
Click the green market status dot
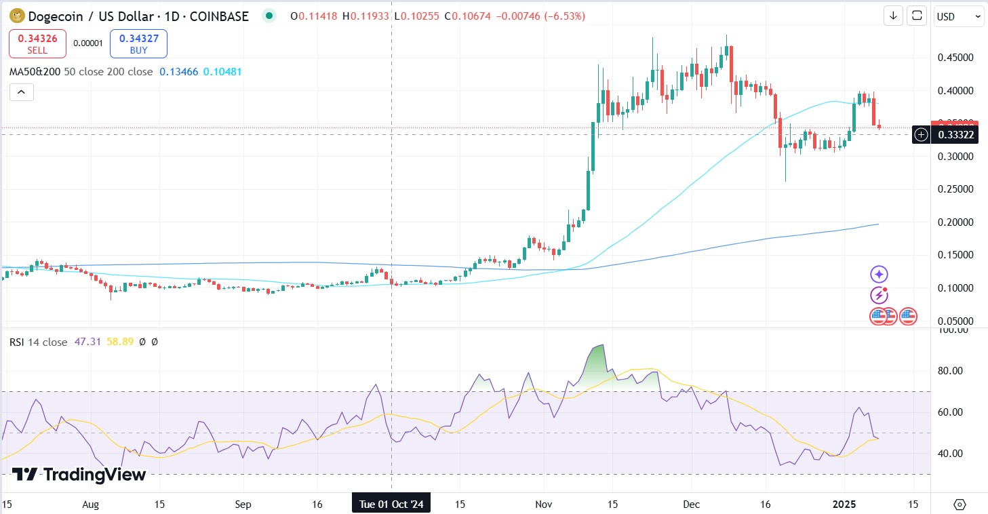coord(270,16)
